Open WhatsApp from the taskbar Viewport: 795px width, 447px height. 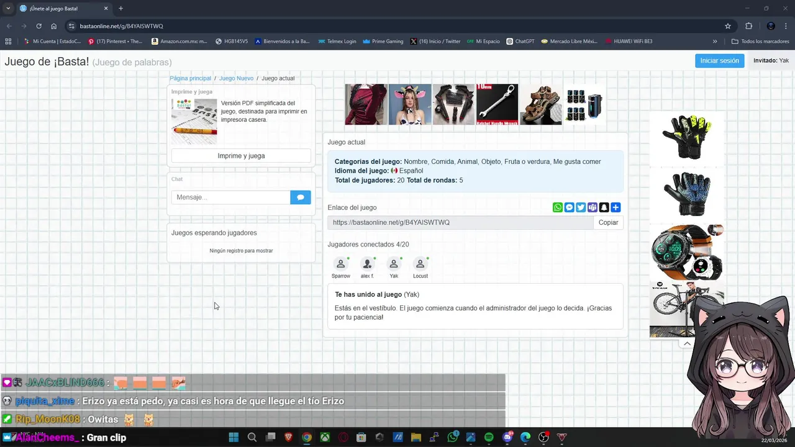tap(453, 437)
